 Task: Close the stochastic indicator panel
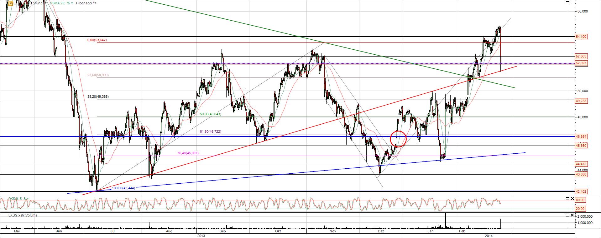572,199
